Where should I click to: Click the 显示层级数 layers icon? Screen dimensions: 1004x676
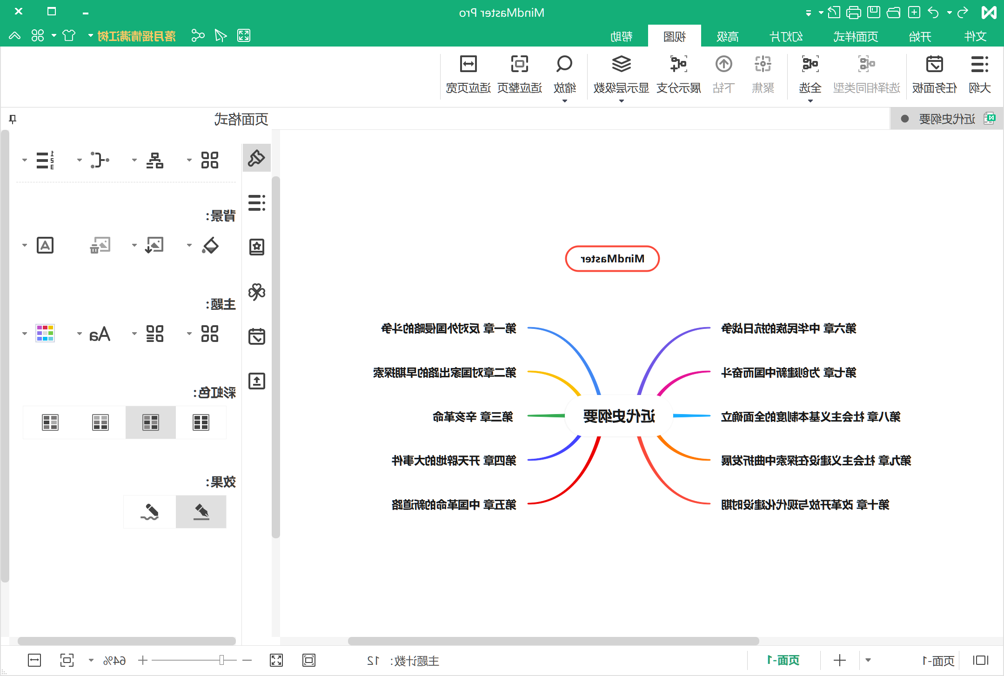click(x=621, y=64)
